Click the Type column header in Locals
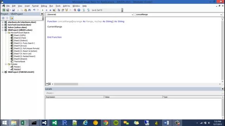This screenshot has width=225, height=126. coord(192,97)
